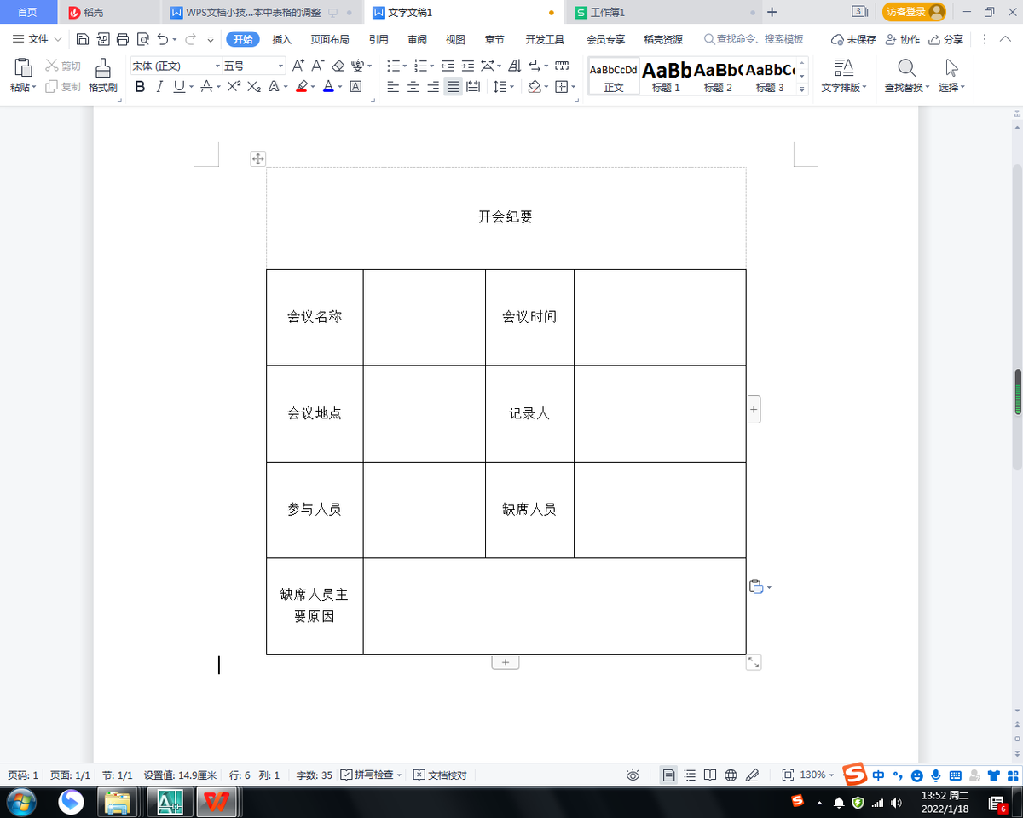Click the 分享 button
This screenshot has height=818, width=1023.
(x=945, y=39)
